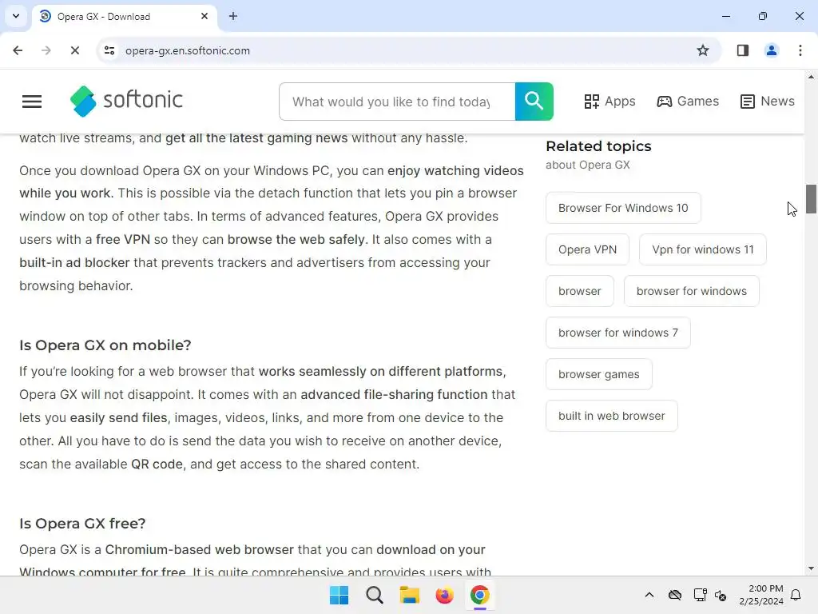818x614 pixels.
Task: Select browser for windows topic tag
Action: [x=691, y=291]
